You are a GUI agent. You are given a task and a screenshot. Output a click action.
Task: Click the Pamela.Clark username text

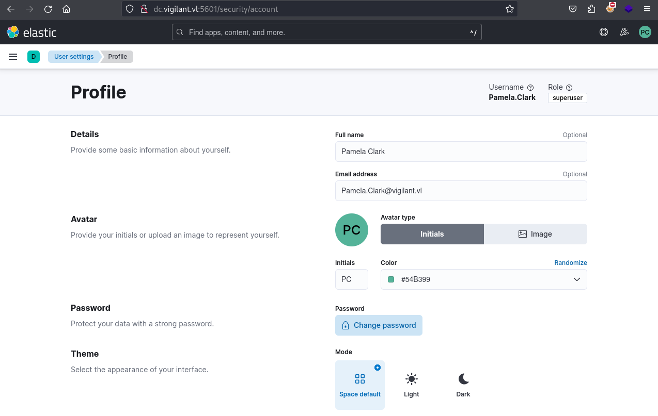pyautogui.click(x=512, y=97)
